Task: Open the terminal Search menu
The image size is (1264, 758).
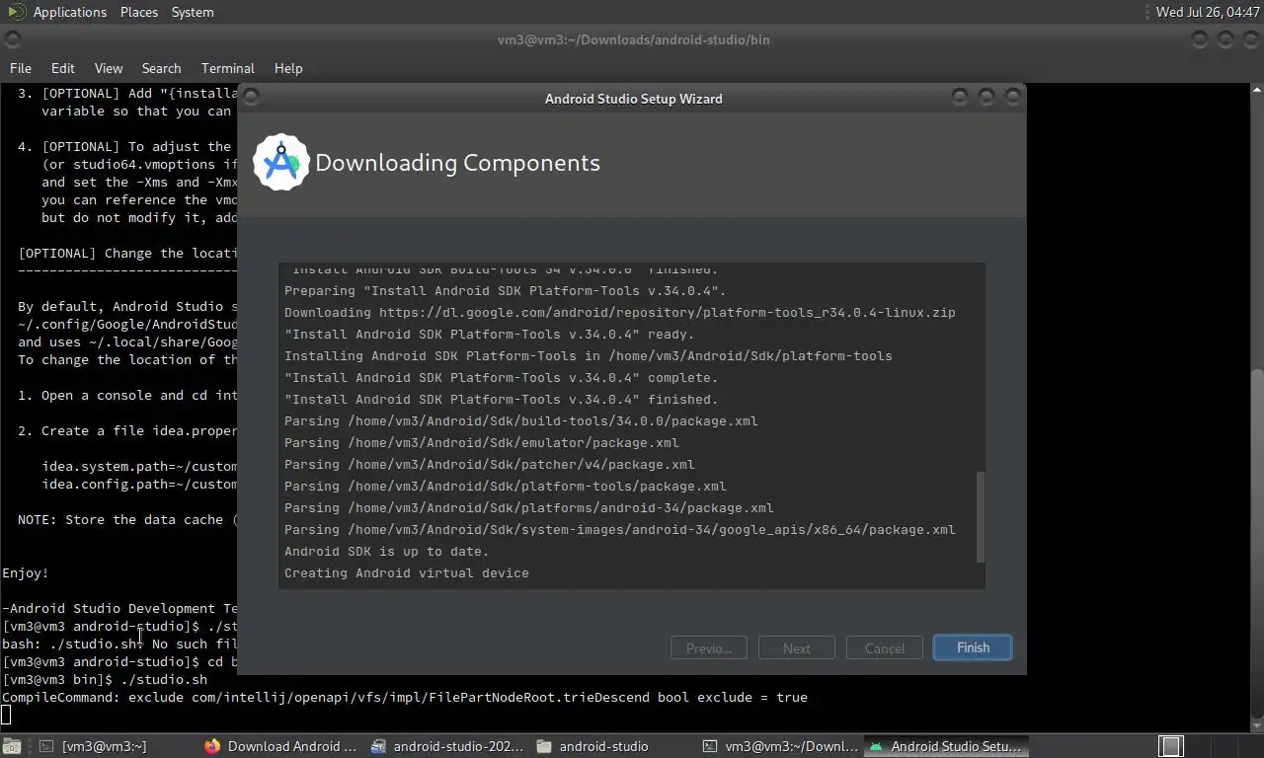Action: pos(161,68)
